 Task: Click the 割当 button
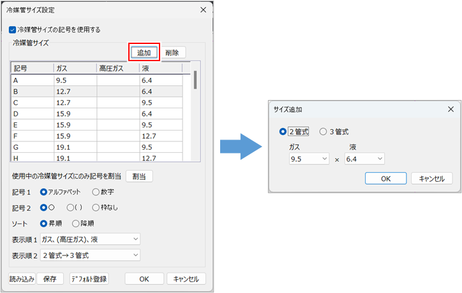pos(138,176)
